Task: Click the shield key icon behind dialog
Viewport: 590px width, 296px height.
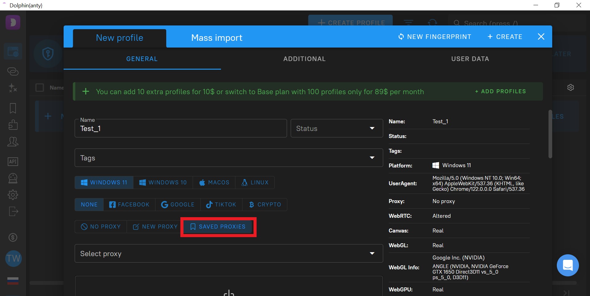Action: tap(48, 54)
